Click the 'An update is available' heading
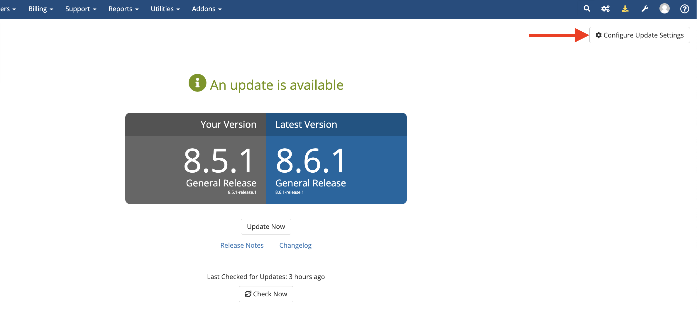Image resolution: width=697 pixels, height=316 pixels. pyautogui.click(x=277, y=85)
